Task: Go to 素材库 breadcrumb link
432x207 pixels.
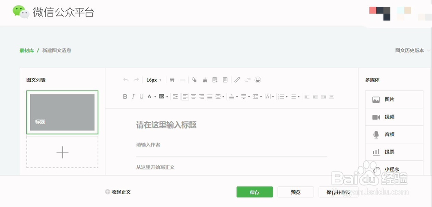Action: pos(27,51)
